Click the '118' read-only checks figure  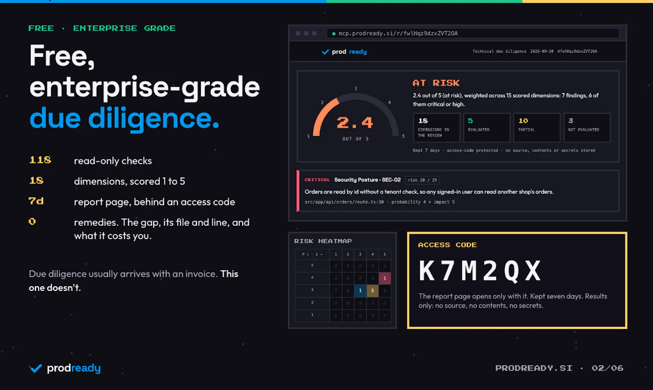coord(40,160)
